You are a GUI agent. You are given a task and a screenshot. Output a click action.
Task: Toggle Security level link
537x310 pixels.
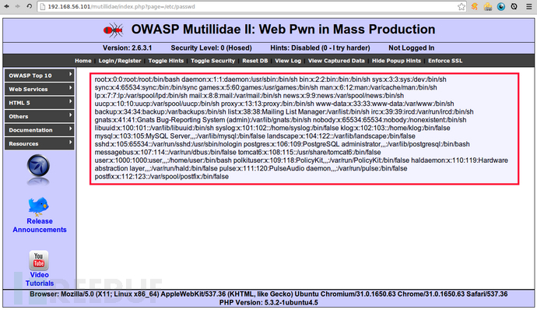pos(213,61)
